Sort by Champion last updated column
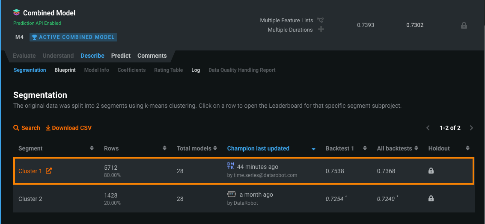485x224 pixels. pos(313,149)
